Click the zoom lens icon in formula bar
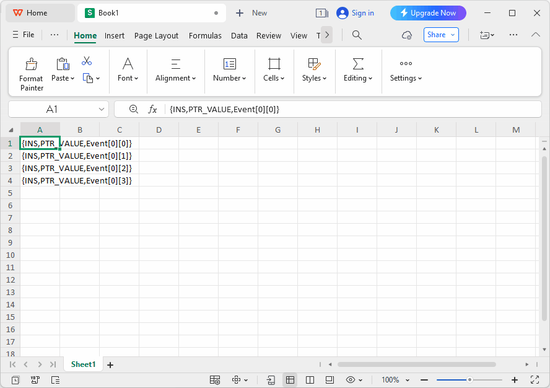The width and height of the screenshot is (550, 388). click(x=133, y=109)
